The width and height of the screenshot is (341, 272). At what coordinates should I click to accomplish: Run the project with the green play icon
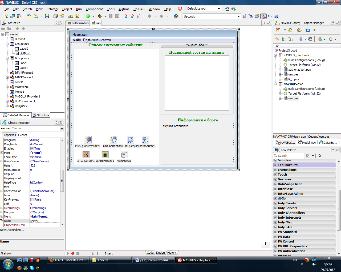click(x=88, y=16)
